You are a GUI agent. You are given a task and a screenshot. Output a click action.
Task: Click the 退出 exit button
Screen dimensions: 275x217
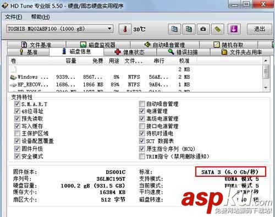[260, 29]
